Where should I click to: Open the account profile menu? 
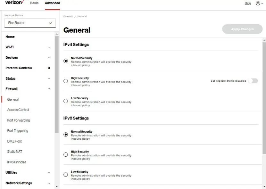[258, 3]
